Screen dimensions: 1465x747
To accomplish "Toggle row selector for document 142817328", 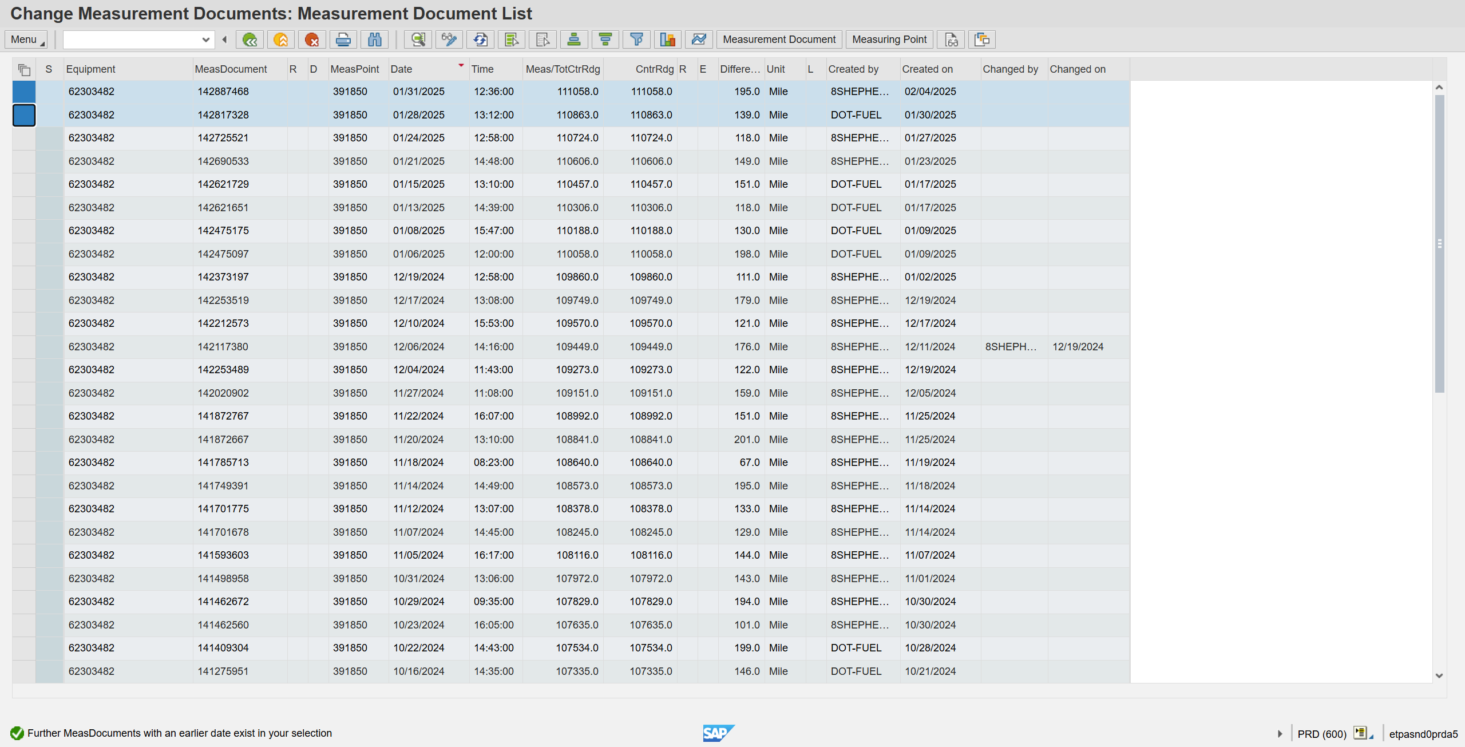I will click(24, 115).
